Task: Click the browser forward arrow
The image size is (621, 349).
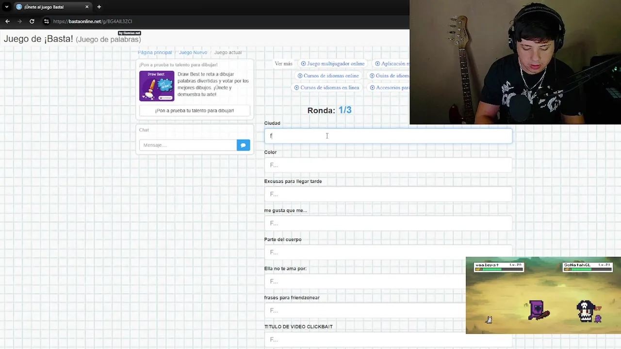Action: 19,21
